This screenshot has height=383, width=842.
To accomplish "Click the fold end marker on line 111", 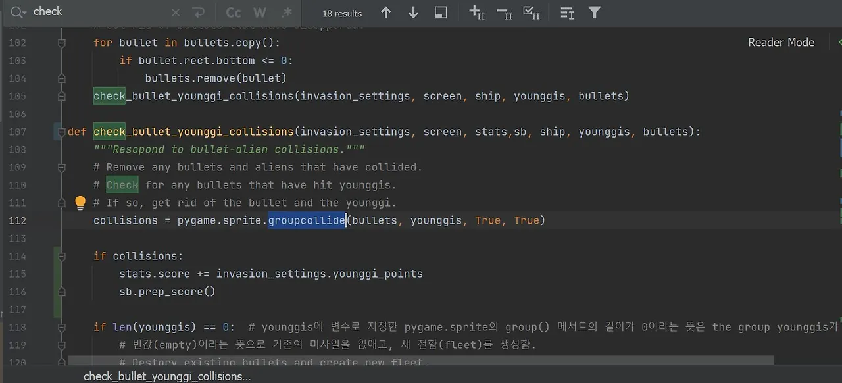I will pos(62,203).
